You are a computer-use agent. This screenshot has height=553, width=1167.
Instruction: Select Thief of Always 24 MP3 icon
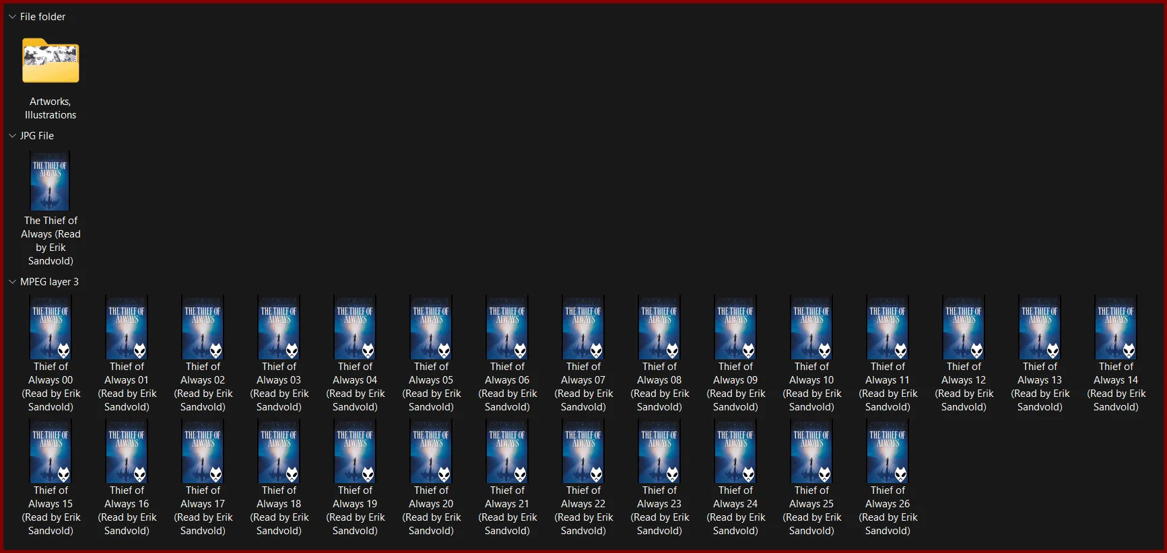(x=735, y=451)
